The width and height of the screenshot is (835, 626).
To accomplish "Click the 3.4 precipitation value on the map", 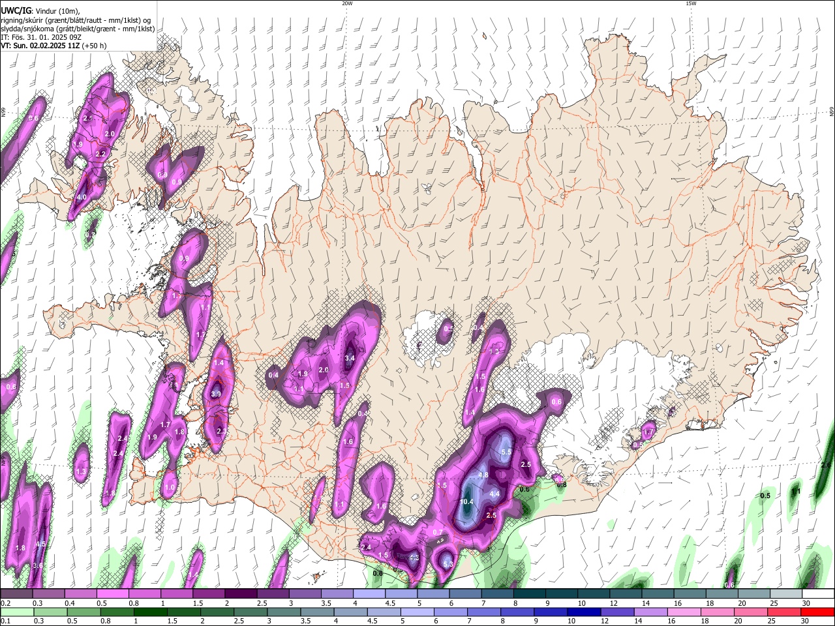I will click(x=350, y=357).
